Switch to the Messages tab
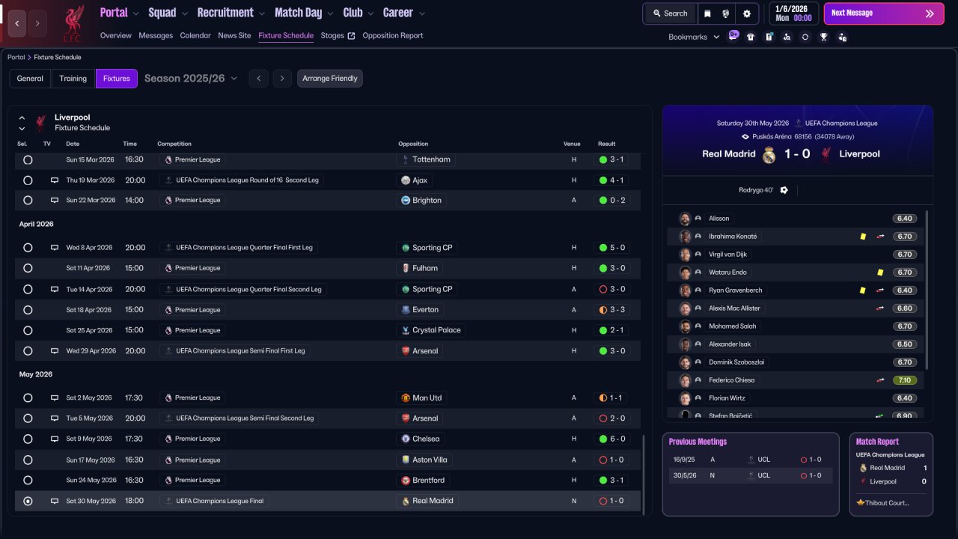The height and width of the screenshot is (539, 958). (156, 36)
